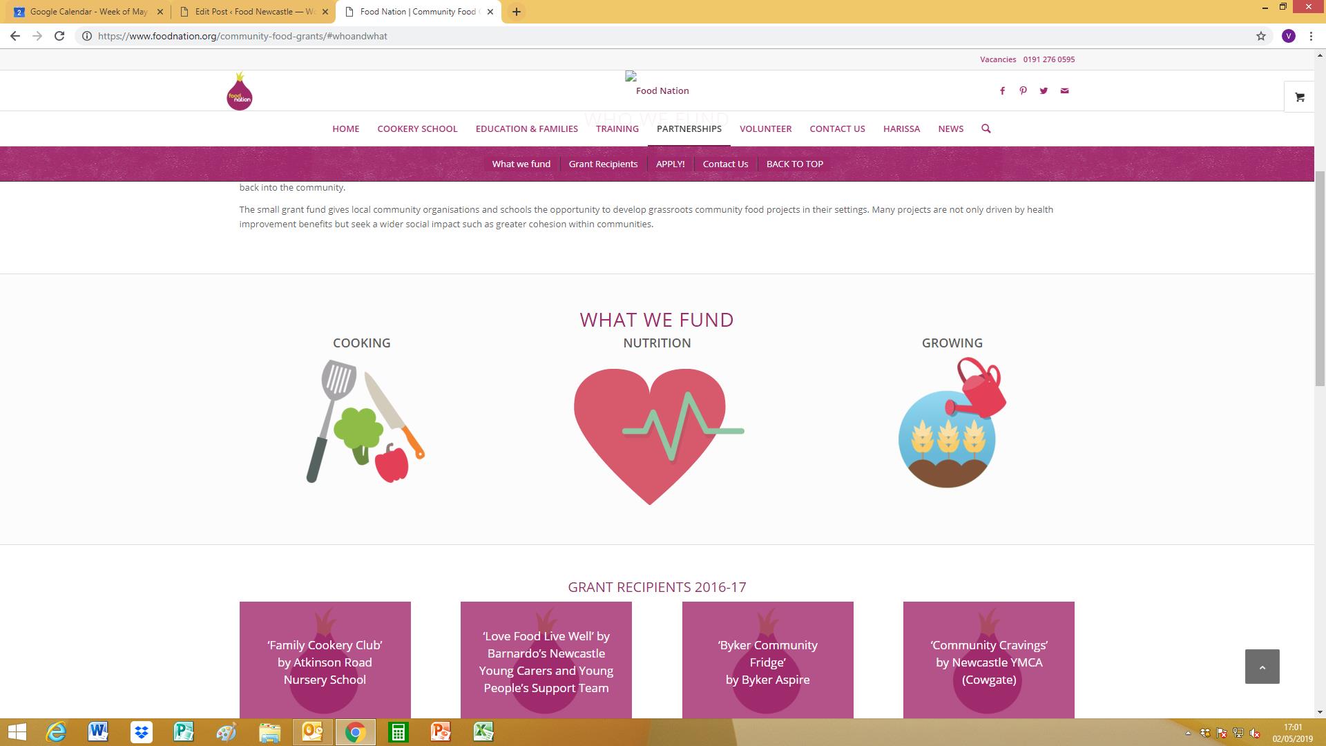Open a new tab with plus button
Viewport: 1326px width, 746px height.
click(516, 12)
